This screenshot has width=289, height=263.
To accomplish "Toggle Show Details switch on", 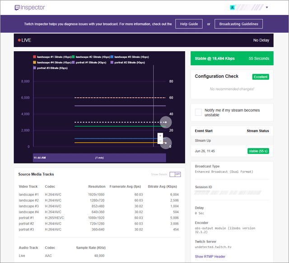I will (x=175, y=174).
